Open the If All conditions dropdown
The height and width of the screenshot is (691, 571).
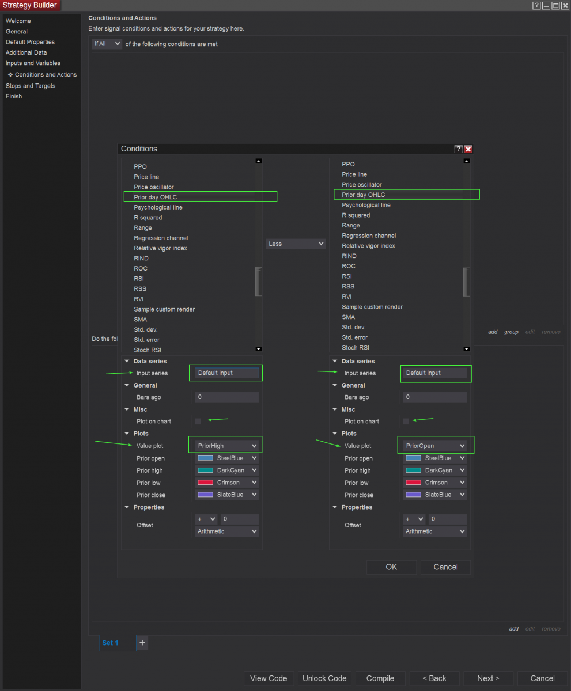click(107, 44)
